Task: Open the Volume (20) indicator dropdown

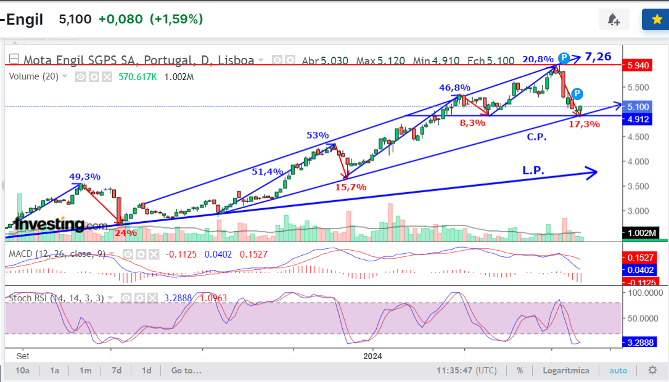Action: [x=65, y=76]
